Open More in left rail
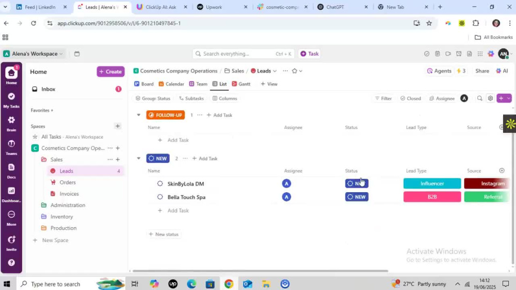Viewport: 516px width, 290px height. pos(11,218)
